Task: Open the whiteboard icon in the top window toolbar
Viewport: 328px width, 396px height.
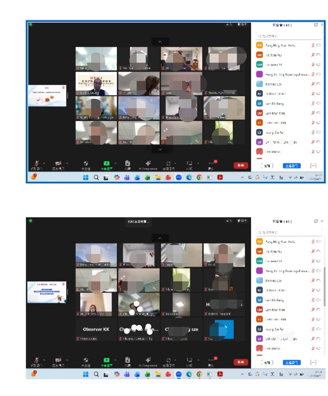Action: (190, 164)
